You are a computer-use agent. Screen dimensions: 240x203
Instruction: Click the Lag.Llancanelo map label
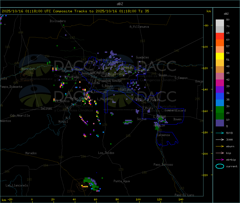point(17,185)
